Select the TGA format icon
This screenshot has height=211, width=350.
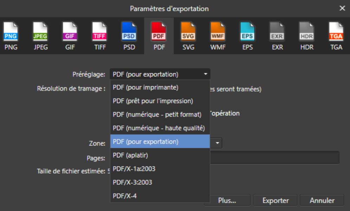(x=336, y=36)
